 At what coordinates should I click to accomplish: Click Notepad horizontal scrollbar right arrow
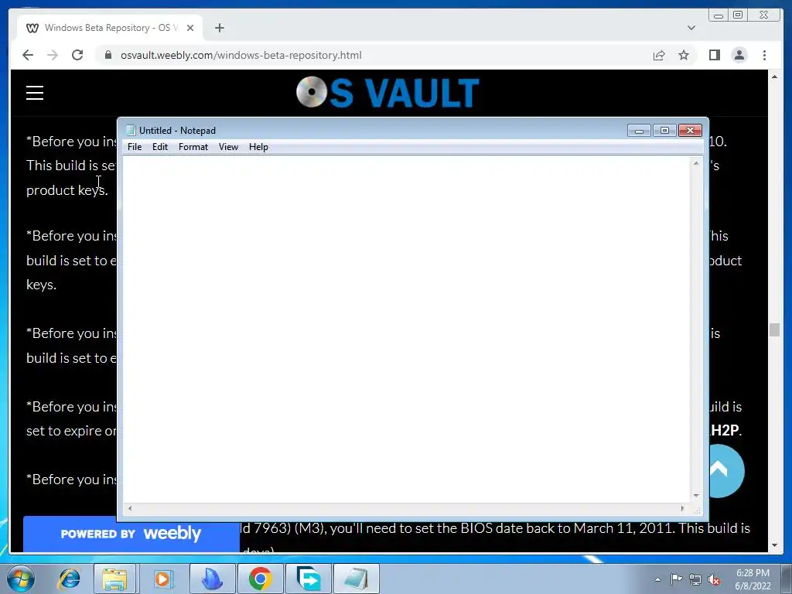coord(682,508)
